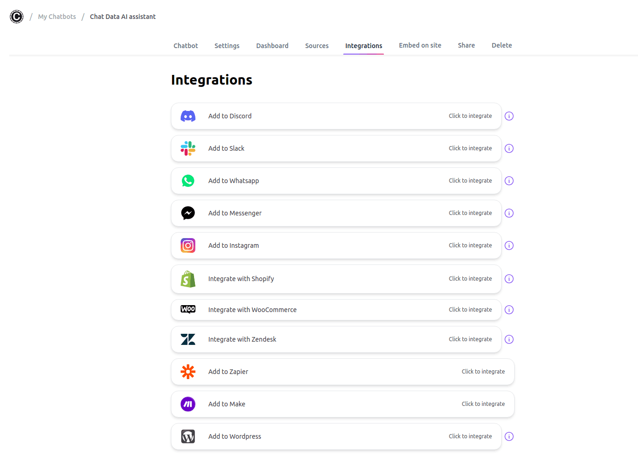Click the WooCommerce logo icon
Viewport: 638px width, 460px height.
(188, 309)
